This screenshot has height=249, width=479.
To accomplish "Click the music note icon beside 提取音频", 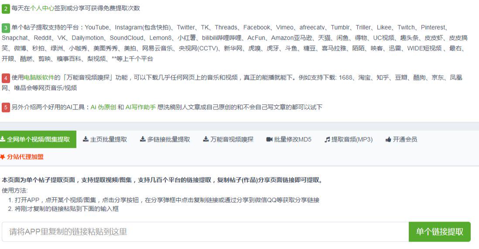I will 327,140.
